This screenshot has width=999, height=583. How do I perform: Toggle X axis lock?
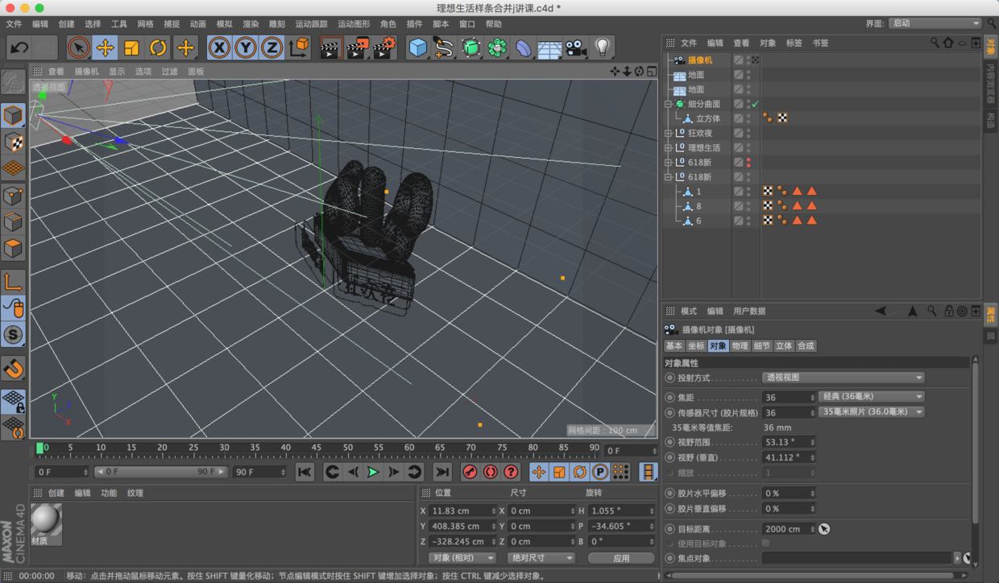click(219, 48)
